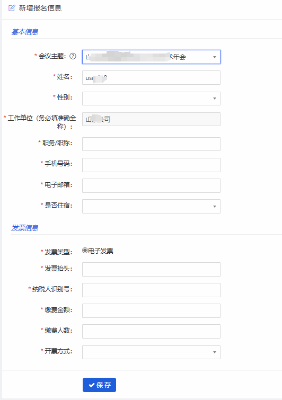
Task: Select the 电子发票 radio button
Action: tap(85, 251)
